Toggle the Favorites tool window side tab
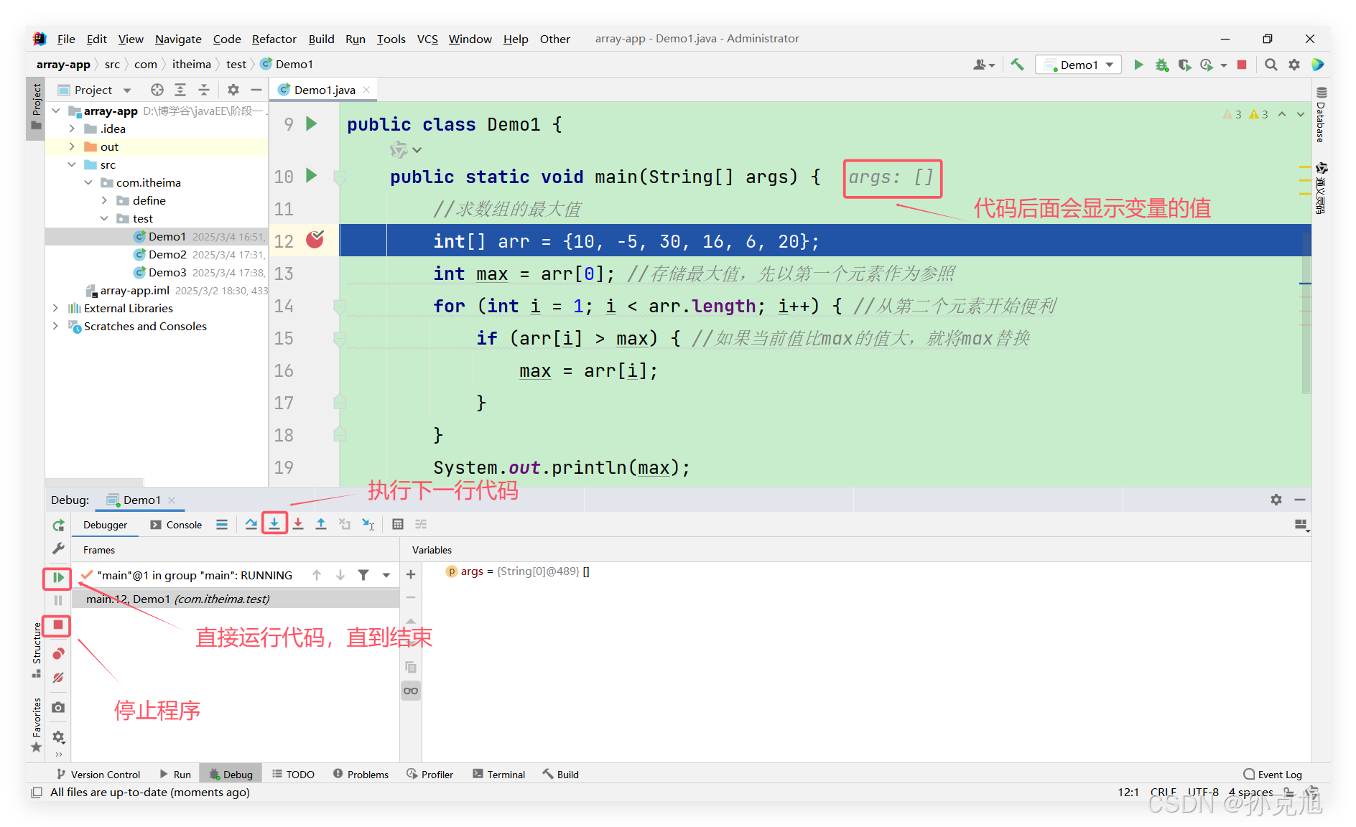Viewport: 1356px width, 827px height. click(37, 724)
